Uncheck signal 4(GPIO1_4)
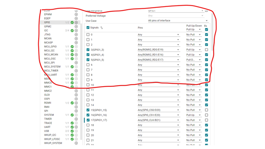Screen dimensions: 265x149 point(88,55)
